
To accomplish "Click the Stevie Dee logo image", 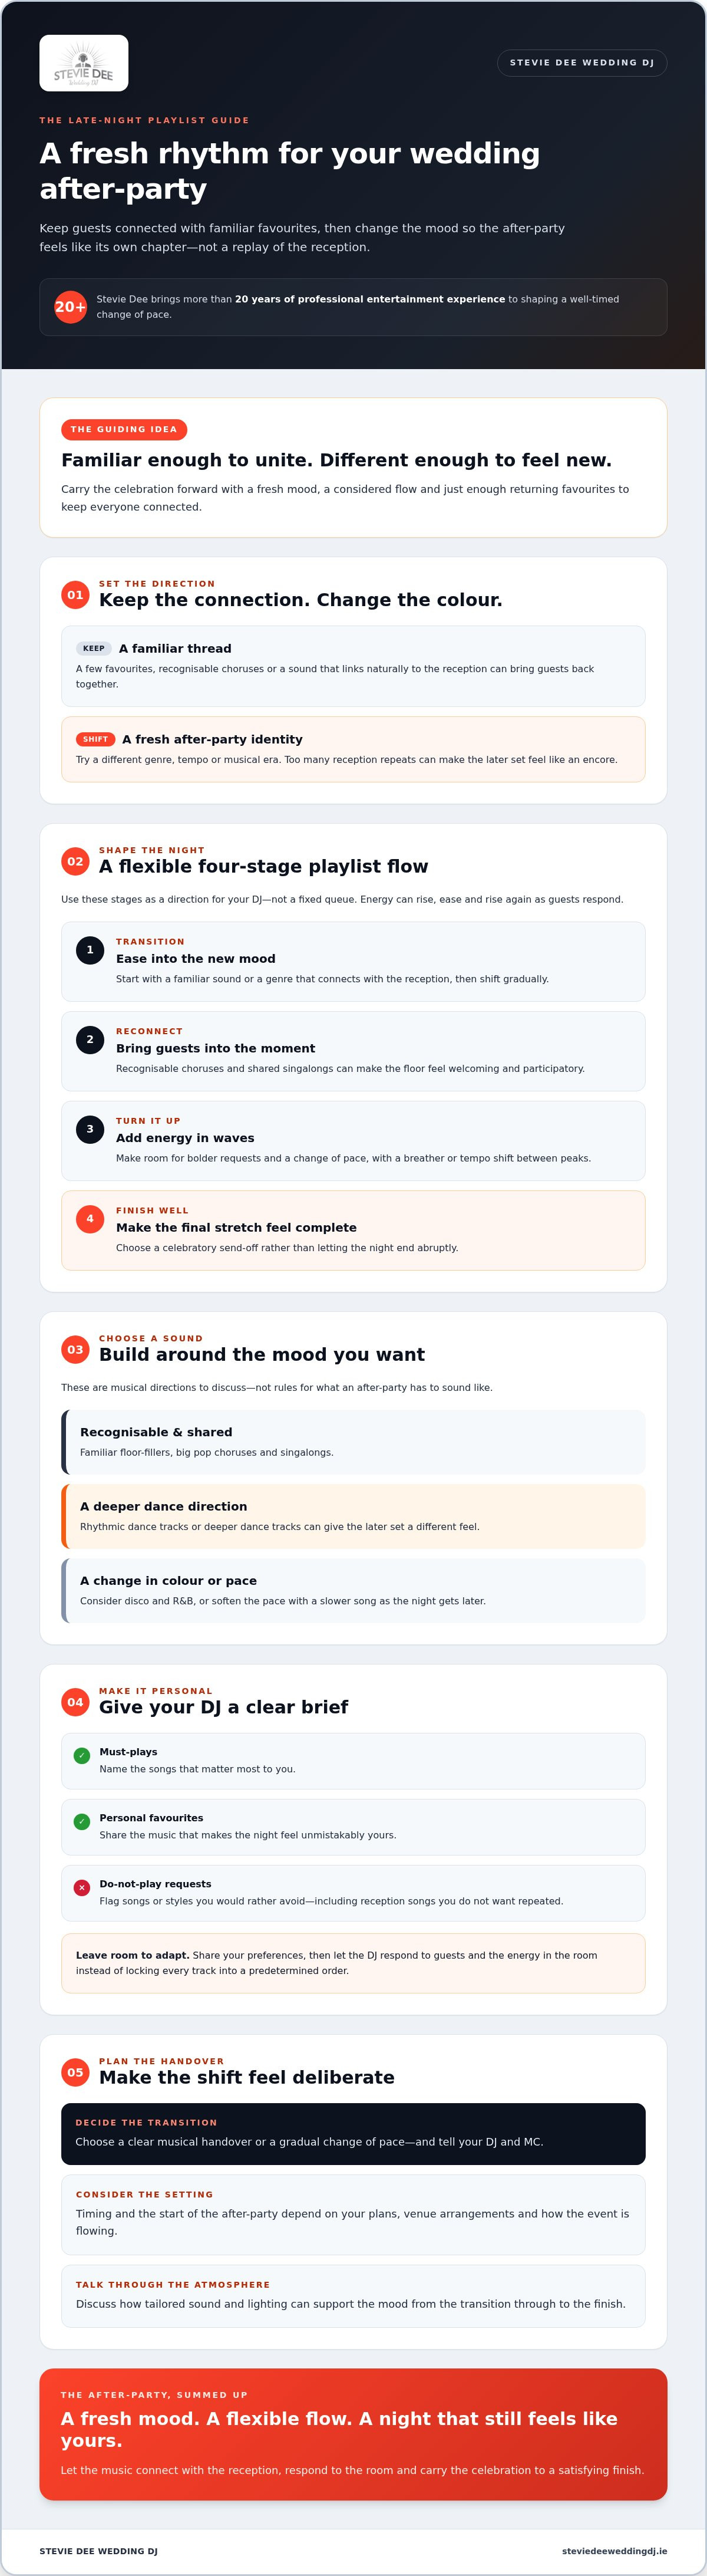I will click(x=84, y=63).
